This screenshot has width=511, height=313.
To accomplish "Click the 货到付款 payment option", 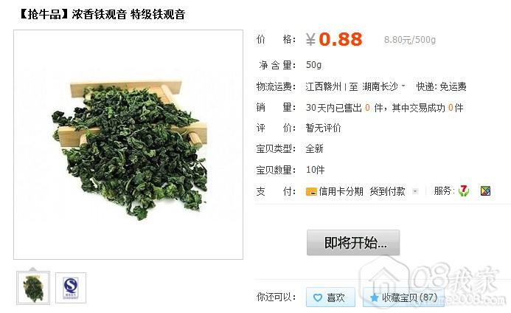I will click(x=387, y=191).
